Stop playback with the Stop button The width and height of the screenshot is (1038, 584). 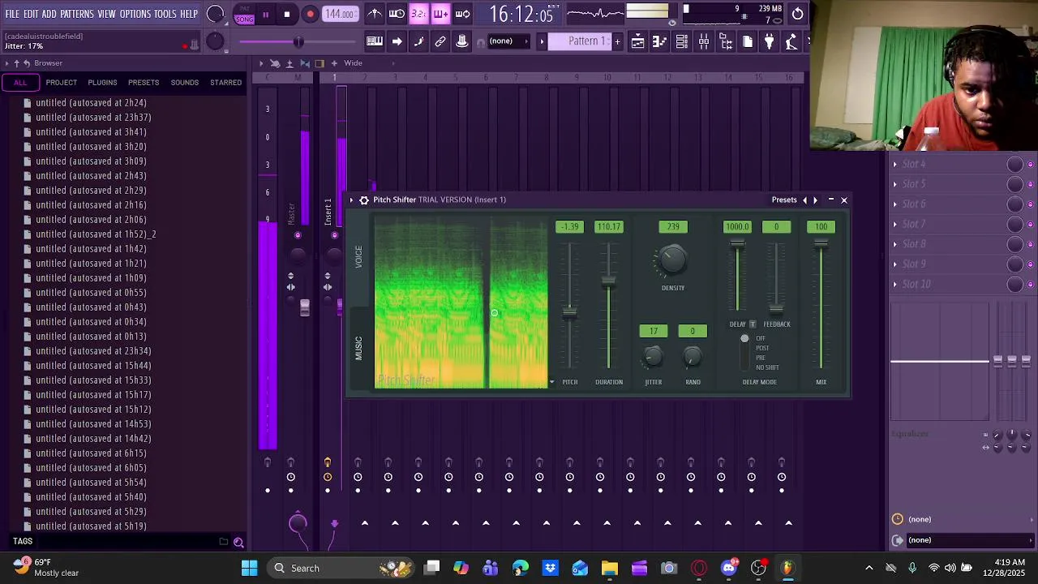[x=286, y=14]
